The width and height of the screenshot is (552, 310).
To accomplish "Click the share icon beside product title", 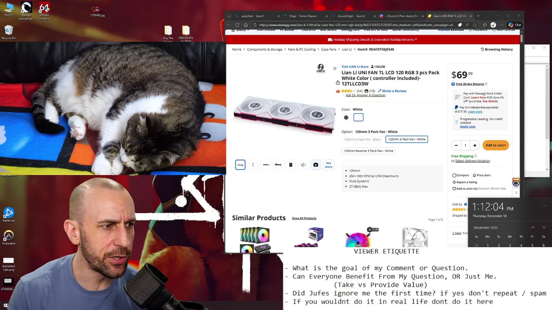I will point(338,83).
